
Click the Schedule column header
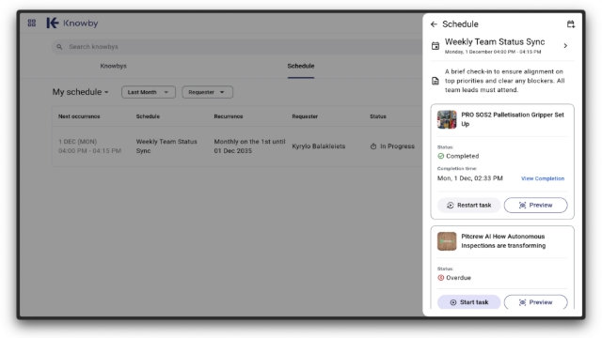tap(148, 116)
